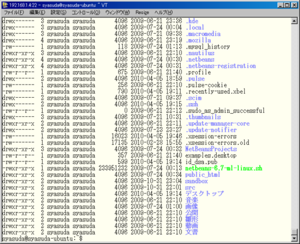Image resolution: width=300 pixels, height=244 pixels.
Task: Open the ウィンドウ(W) menu
Action: pyautogui.click(x=117, y=12)
